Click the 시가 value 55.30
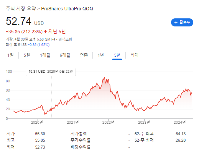Screen dimensions: 199x149 pyautogui.click(x=40, y=134)
